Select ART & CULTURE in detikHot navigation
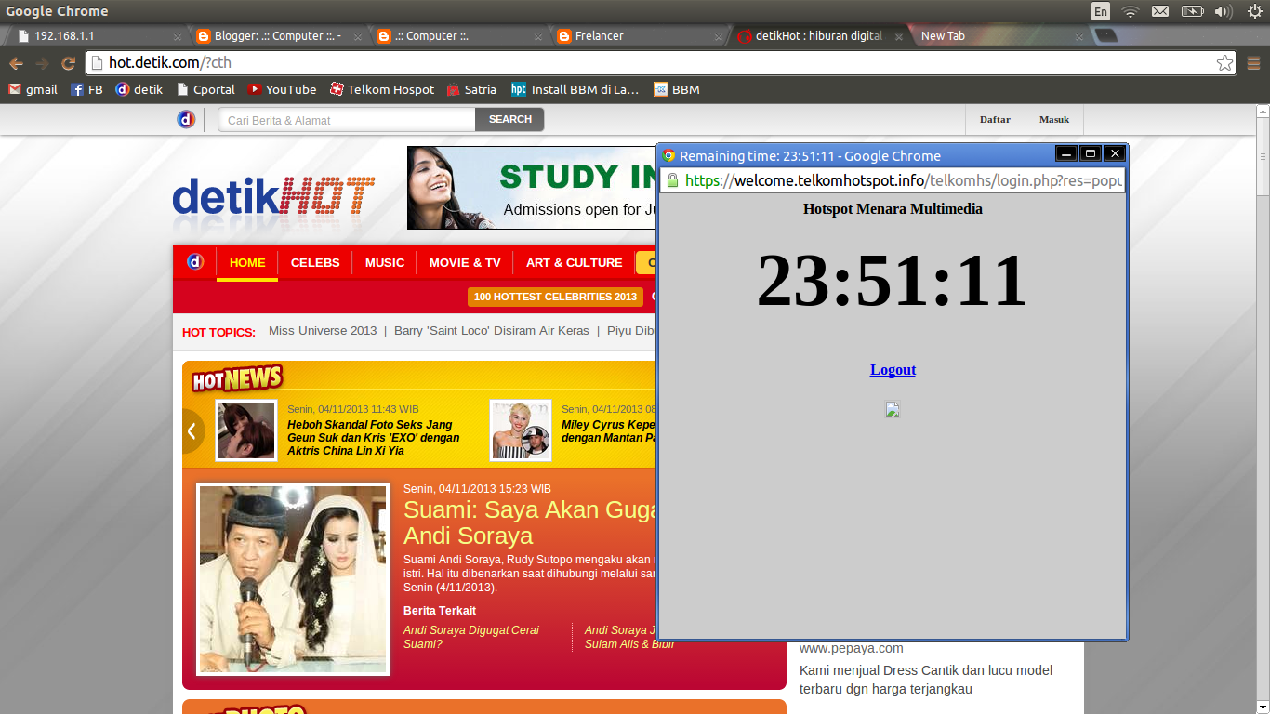Image resolution: width=1270 pixels, height=714 pixels. [x=574, y=262]
